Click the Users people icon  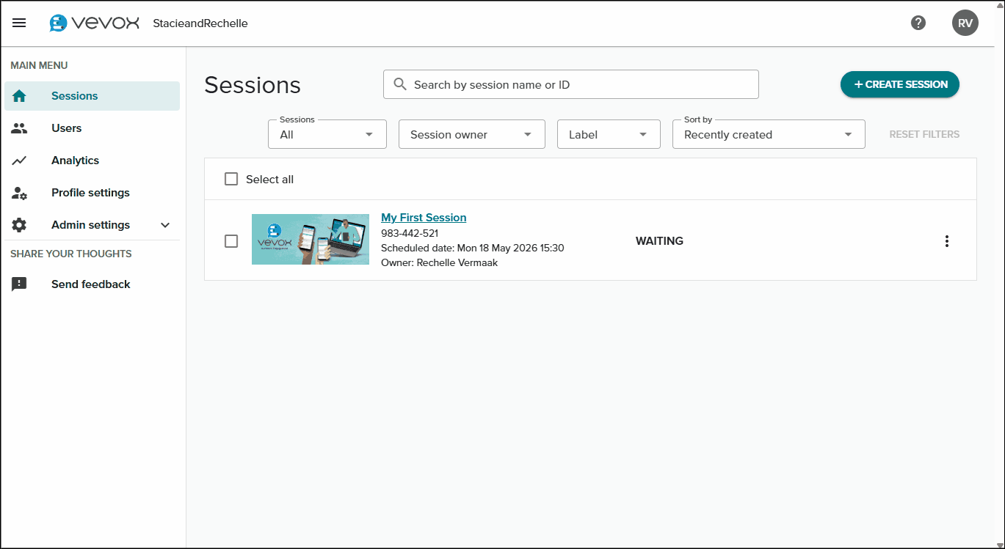[19, 128]
